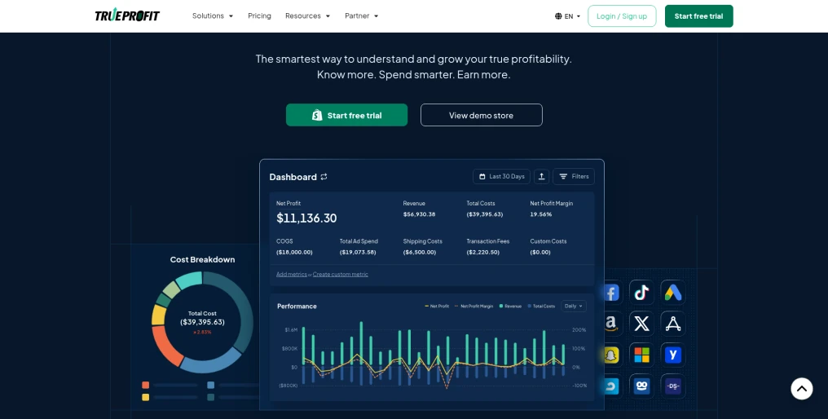Click the COGS value ($18,000.00)
Screen dimensions: 828x419
294,253
